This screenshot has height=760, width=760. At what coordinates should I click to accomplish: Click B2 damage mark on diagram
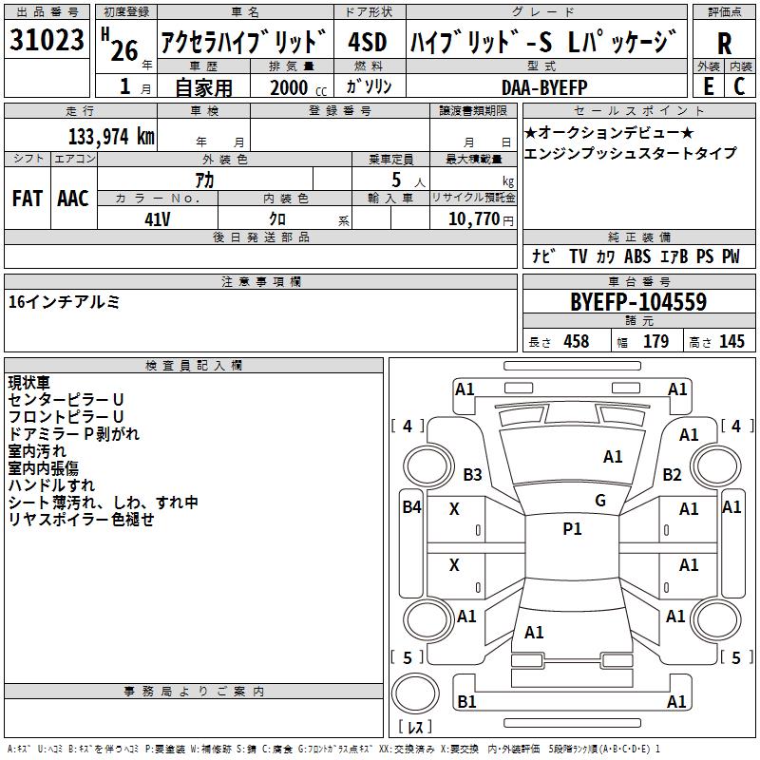673,474
